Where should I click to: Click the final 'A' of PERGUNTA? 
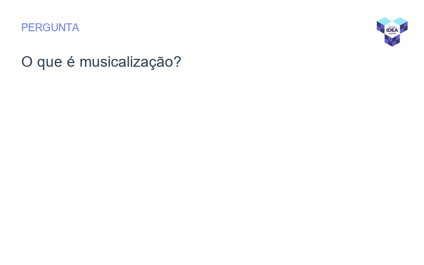(75, 28)
